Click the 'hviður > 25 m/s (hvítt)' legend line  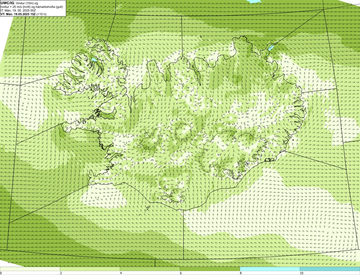point(32,7)
